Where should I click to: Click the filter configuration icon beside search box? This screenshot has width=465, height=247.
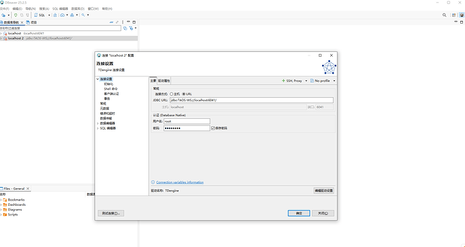pyautogui.click(x=125, y=28)
